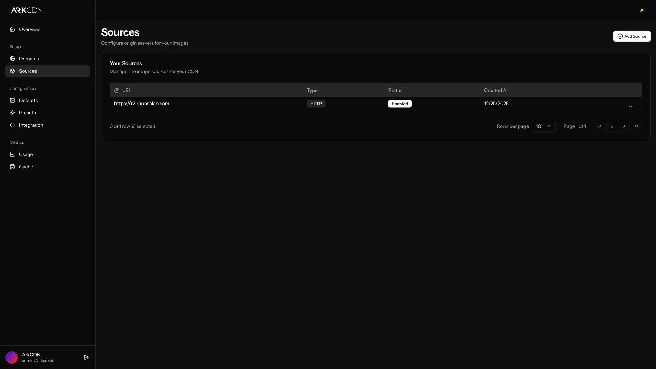Screen dimensions: 656x369
Task: Click the Domains globe icon
Action: pos(12,59)
